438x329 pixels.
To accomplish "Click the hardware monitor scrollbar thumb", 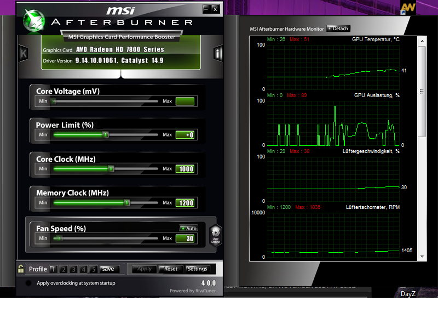I will [x=422, y=92].
